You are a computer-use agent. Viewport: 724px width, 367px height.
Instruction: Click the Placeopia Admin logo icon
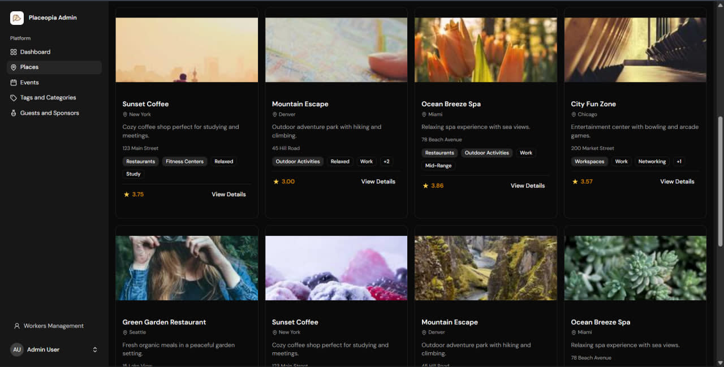[17, 18]
